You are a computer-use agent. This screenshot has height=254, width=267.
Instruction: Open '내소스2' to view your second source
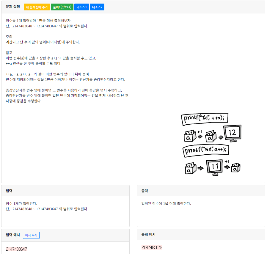97,7
